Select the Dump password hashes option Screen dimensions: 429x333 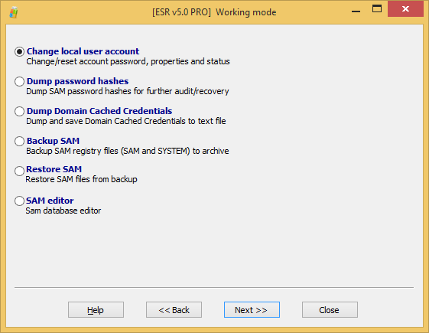pyautogui.click(x=19, y=81)
